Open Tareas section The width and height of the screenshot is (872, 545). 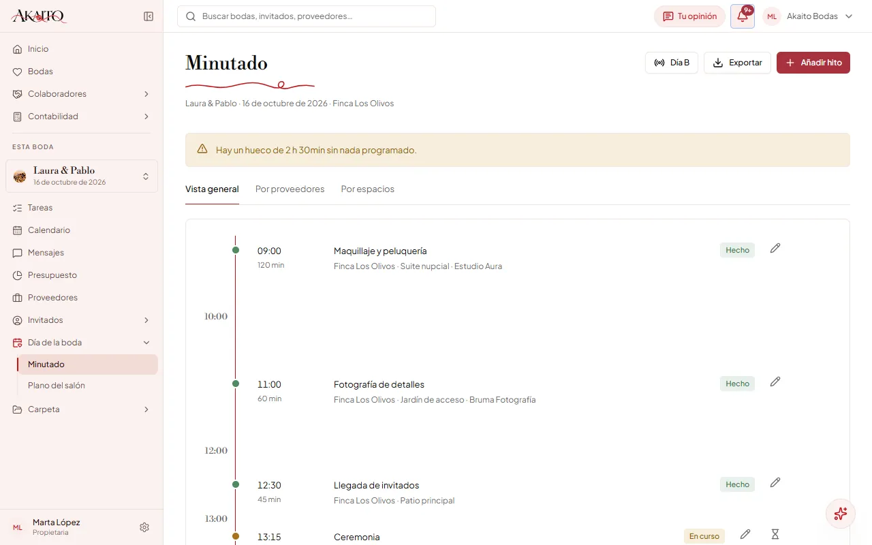tap(82, 208)
